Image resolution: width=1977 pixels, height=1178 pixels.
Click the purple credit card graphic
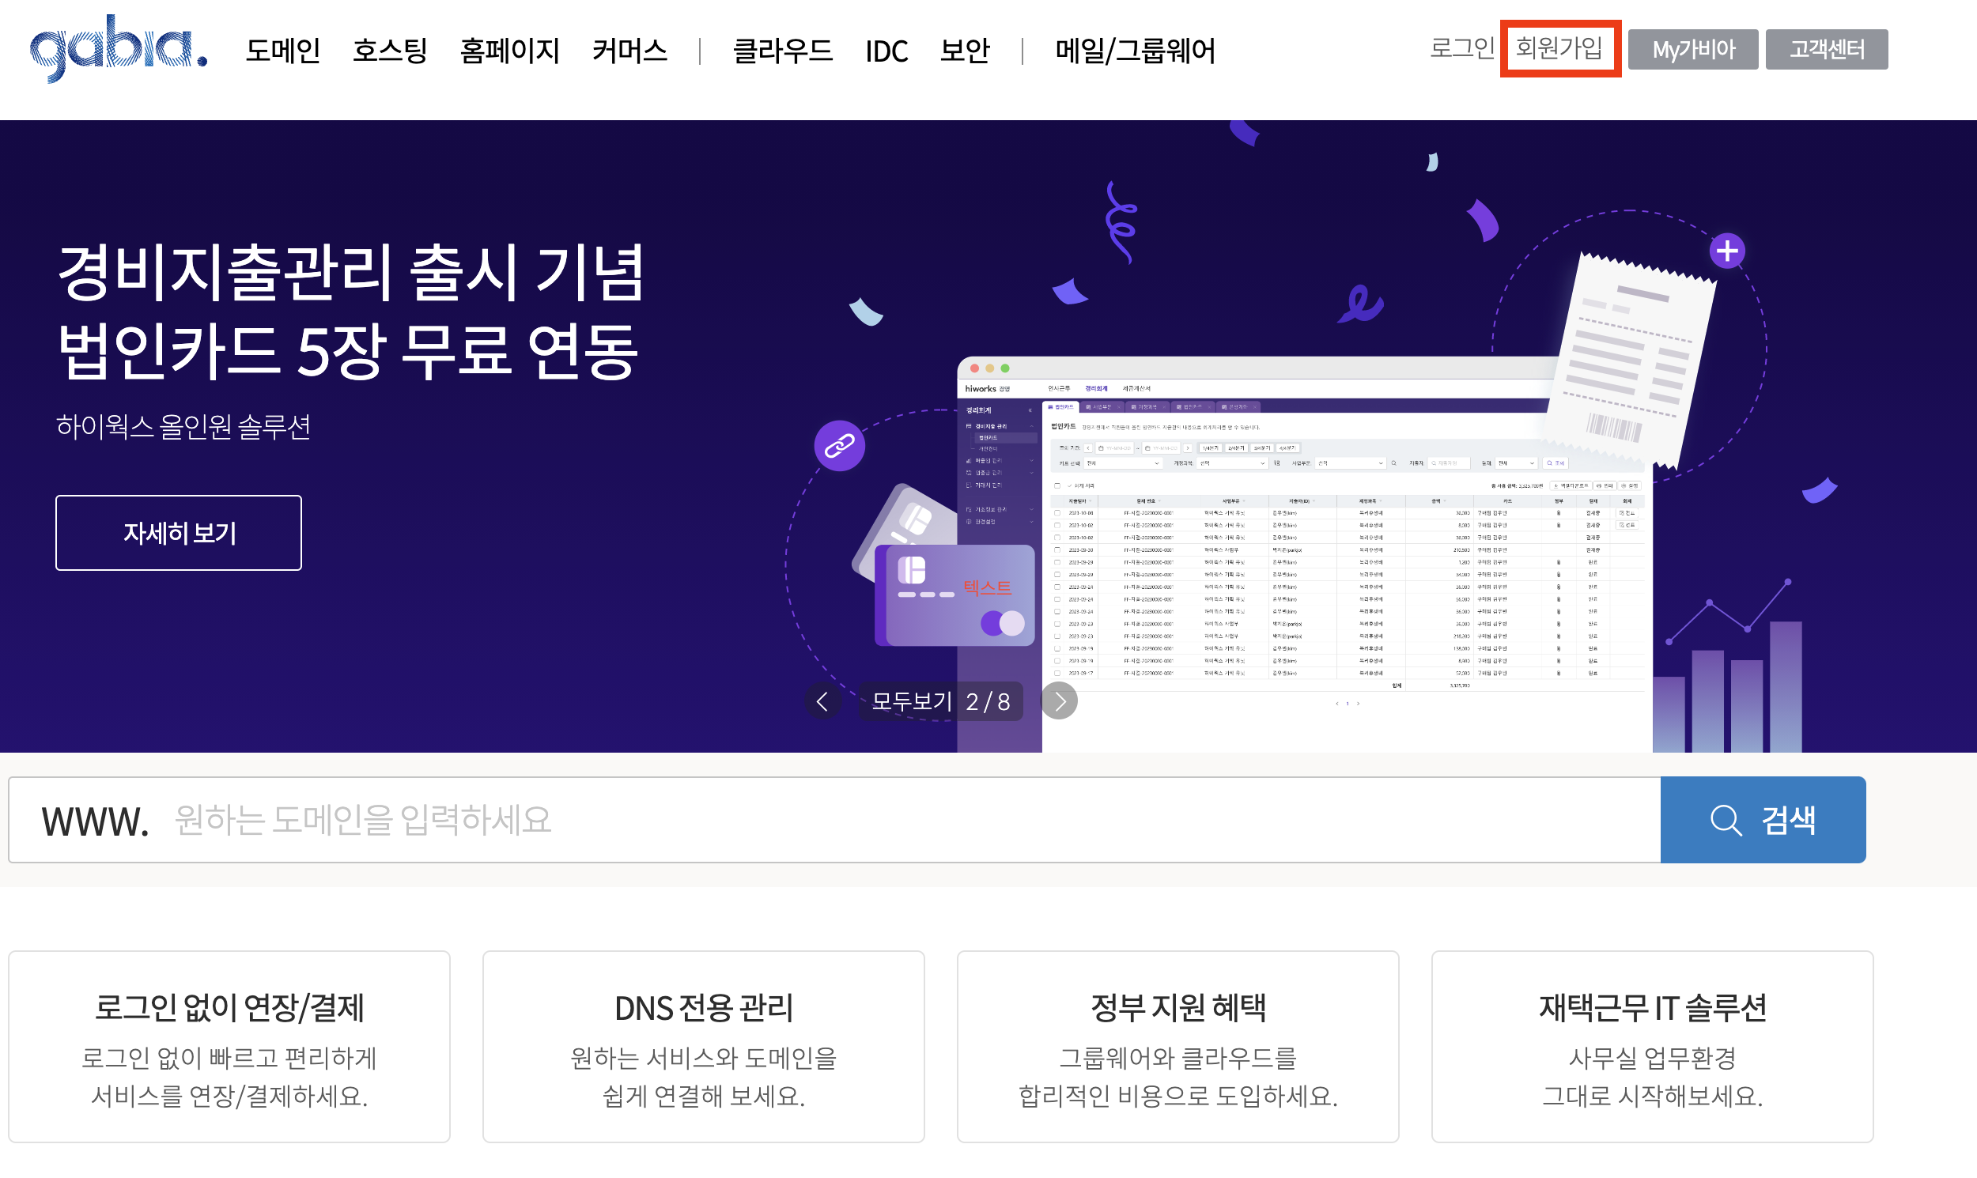953,595
